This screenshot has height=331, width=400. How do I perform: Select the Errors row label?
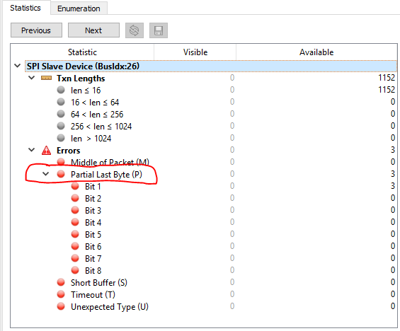(x=69, y=151)
